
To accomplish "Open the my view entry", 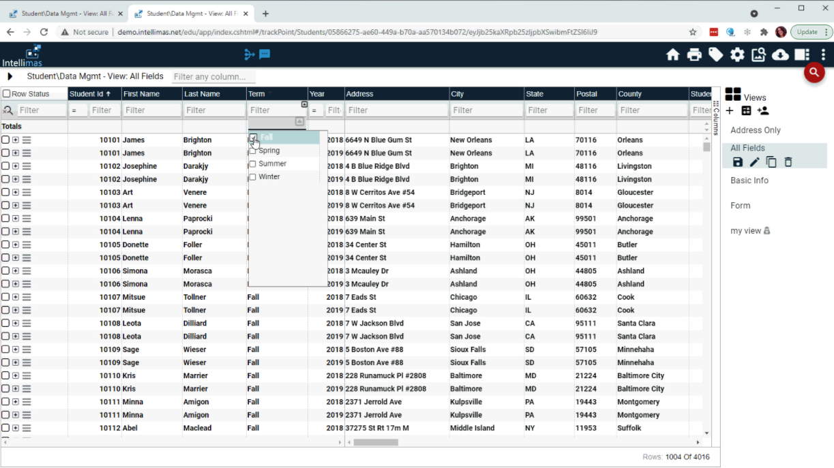I will coord(750,231).
